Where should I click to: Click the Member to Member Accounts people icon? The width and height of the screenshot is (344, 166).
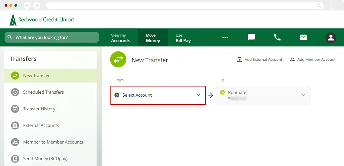pos(15,142)
